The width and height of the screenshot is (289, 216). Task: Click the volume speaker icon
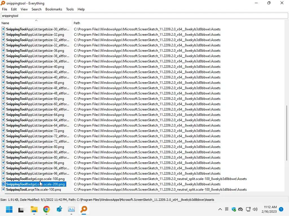255,209
